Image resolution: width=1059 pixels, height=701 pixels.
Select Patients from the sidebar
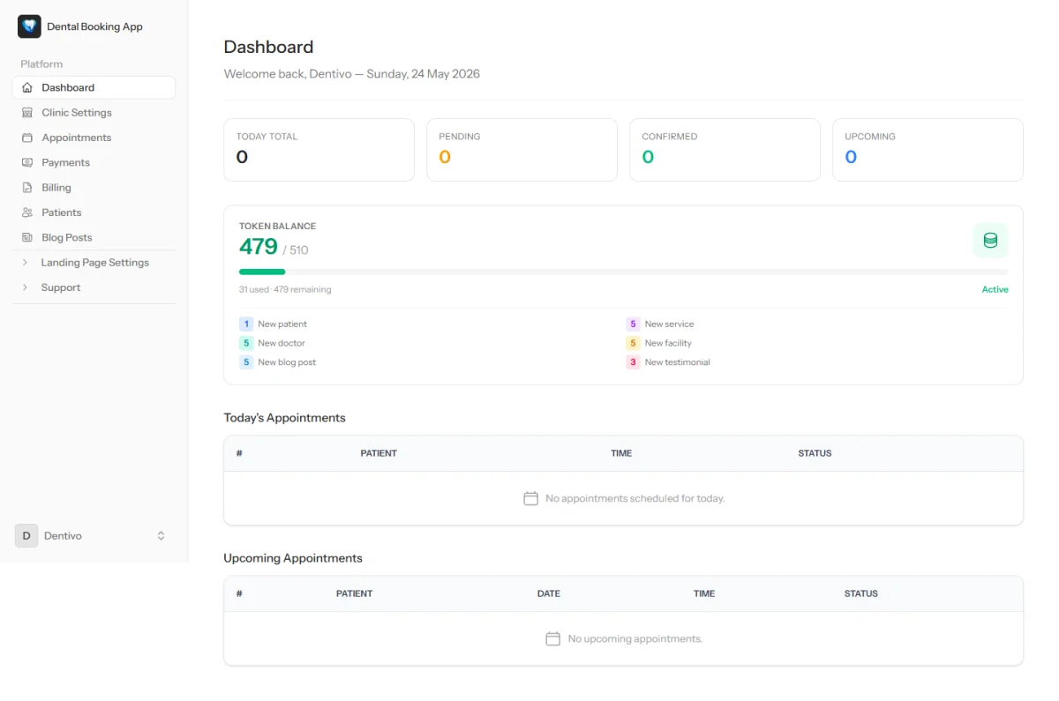[94, 213]
